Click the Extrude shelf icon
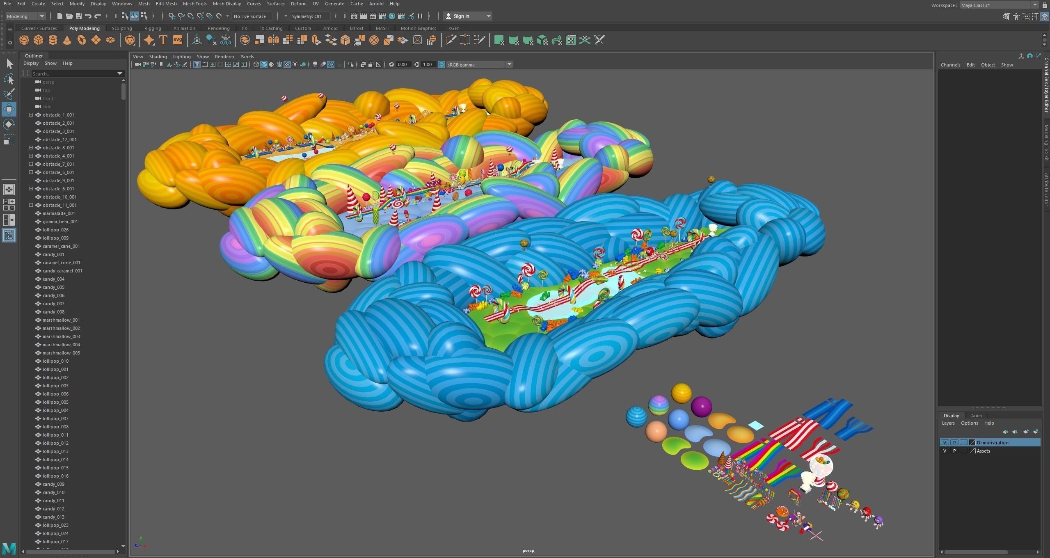Screen dimensions: 1050x558 (316, 40)
